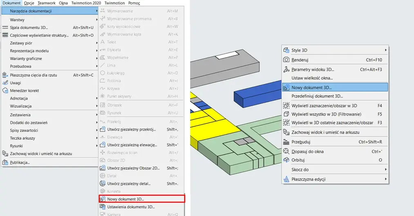Click the Płaszczyzna edycji icon
The image size is (414, 216).
[286, 179]
